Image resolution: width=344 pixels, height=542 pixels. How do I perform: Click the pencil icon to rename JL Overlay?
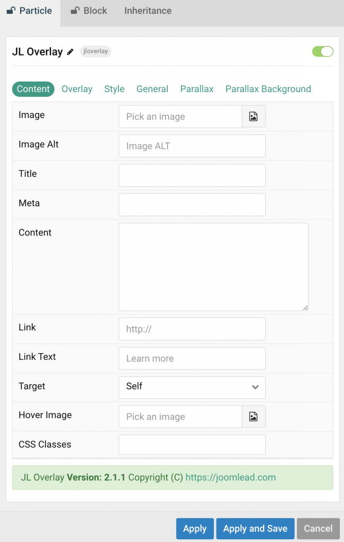[x=71, y=51]
